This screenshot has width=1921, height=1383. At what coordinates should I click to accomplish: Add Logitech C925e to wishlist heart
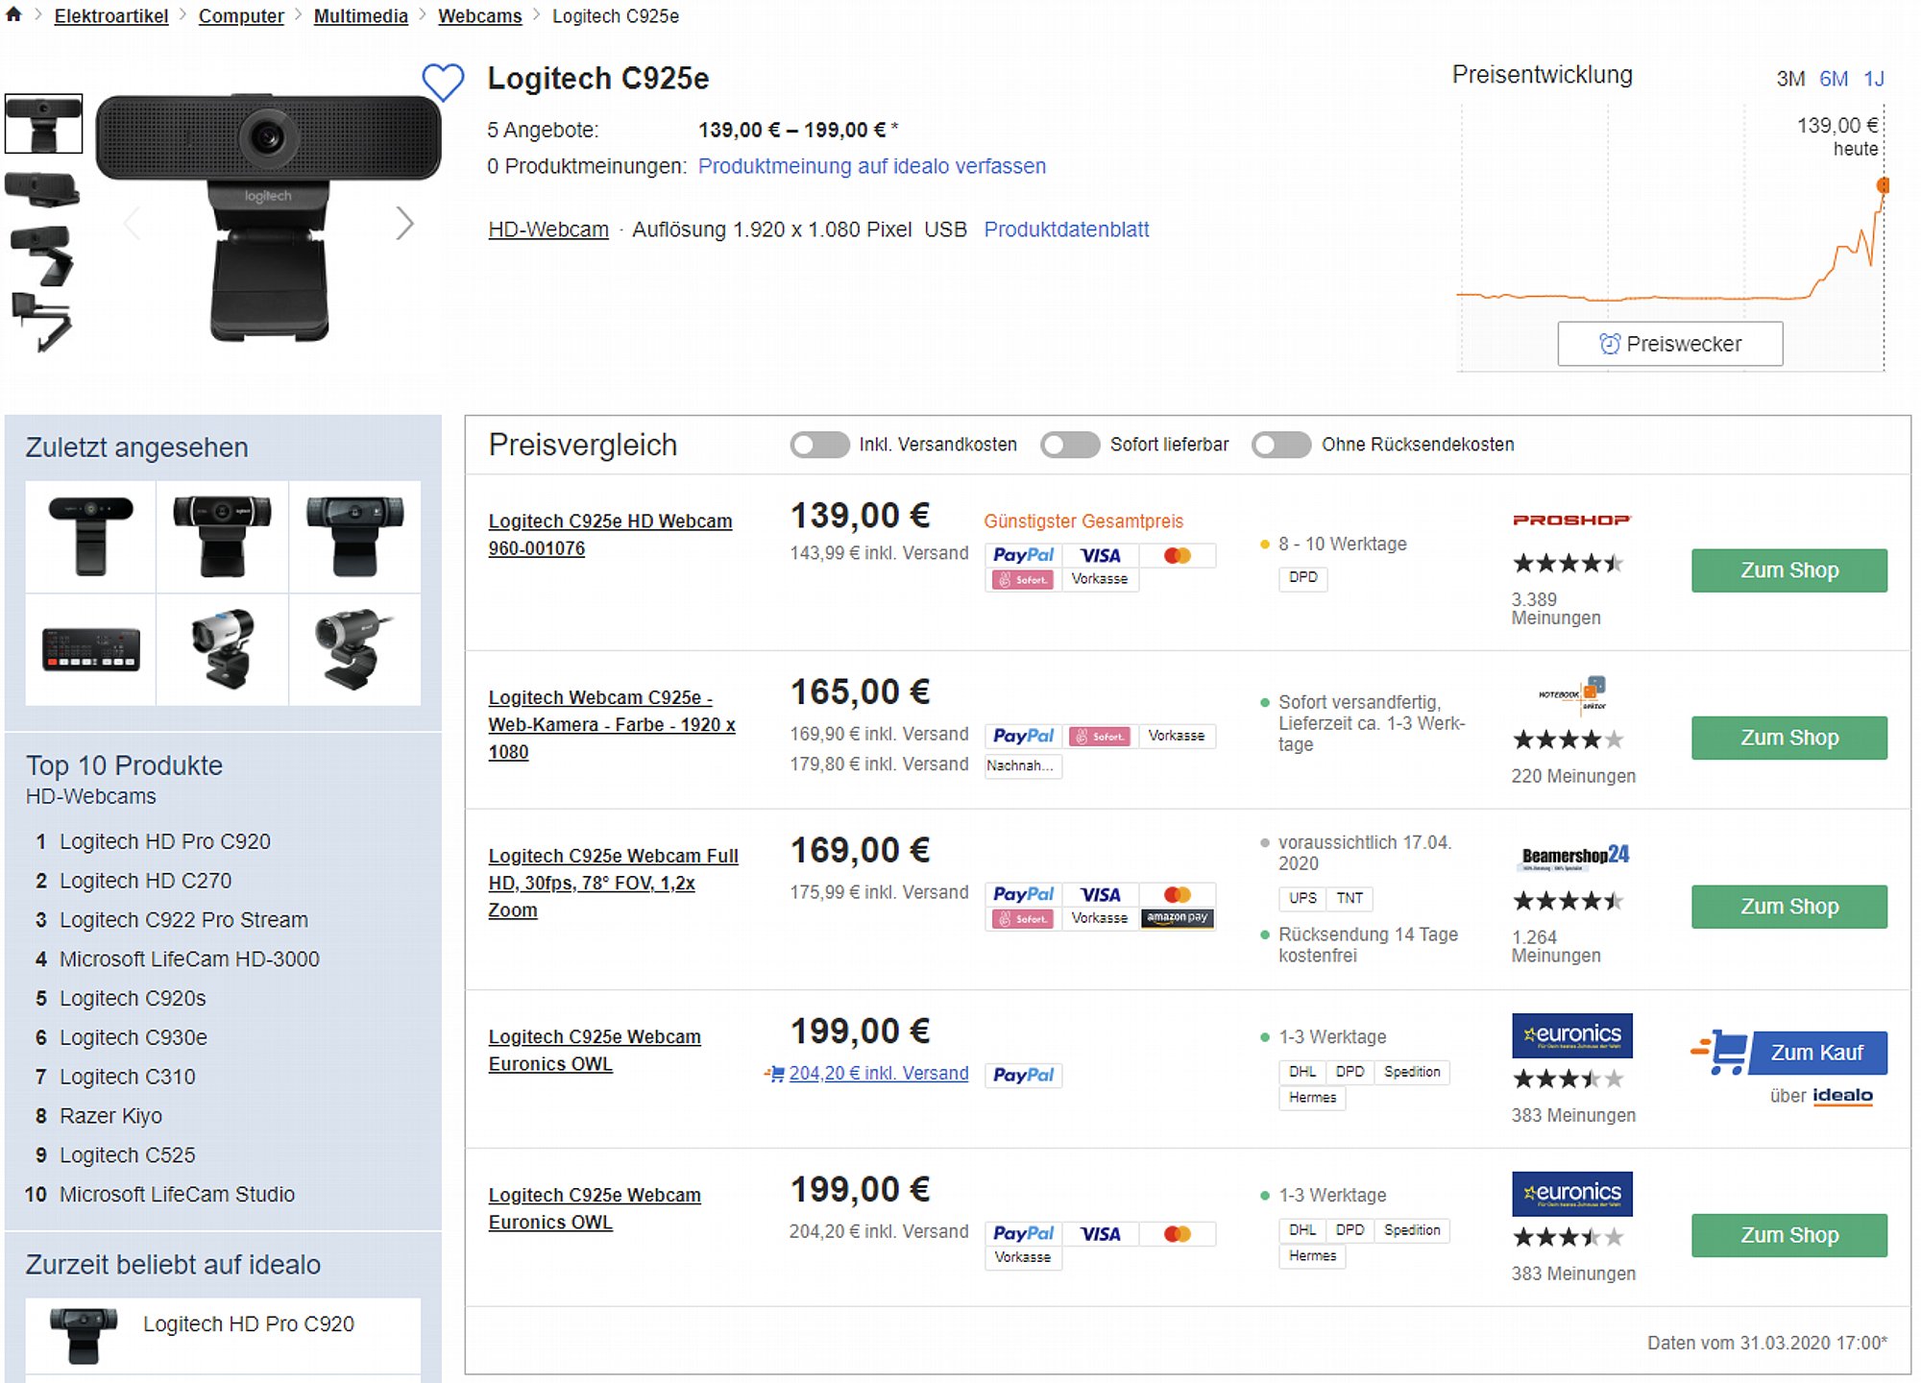tap(443, 83)
